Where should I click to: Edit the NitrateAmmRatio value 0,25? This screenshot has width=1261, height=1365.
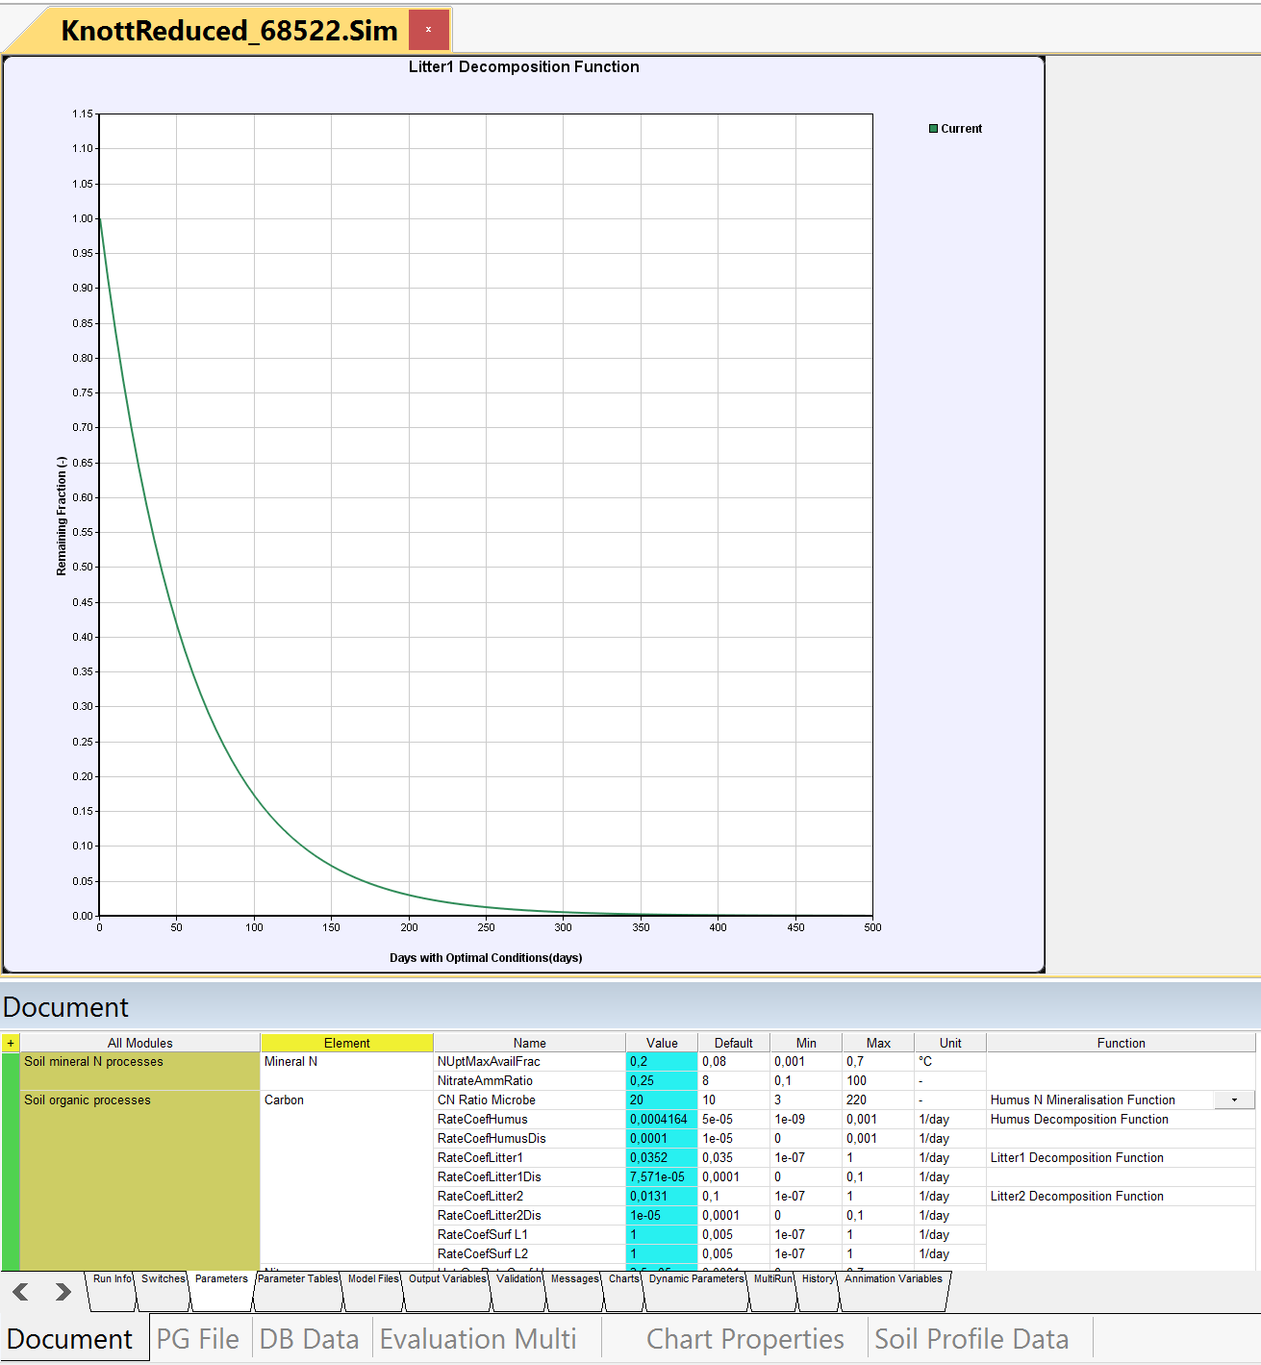(x=662, y=1080)
